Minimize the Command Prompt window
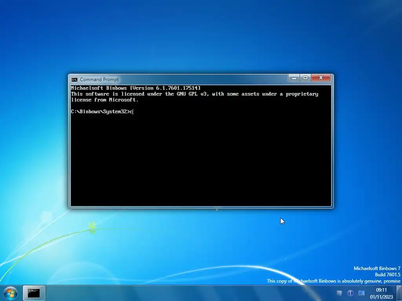 click(294, 78)
